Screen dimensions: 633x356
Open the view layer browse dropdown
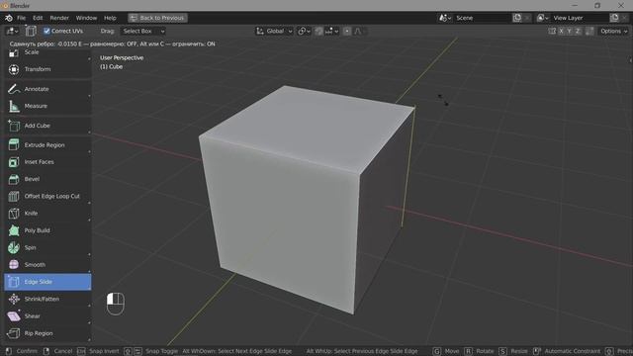coord(542,18)
